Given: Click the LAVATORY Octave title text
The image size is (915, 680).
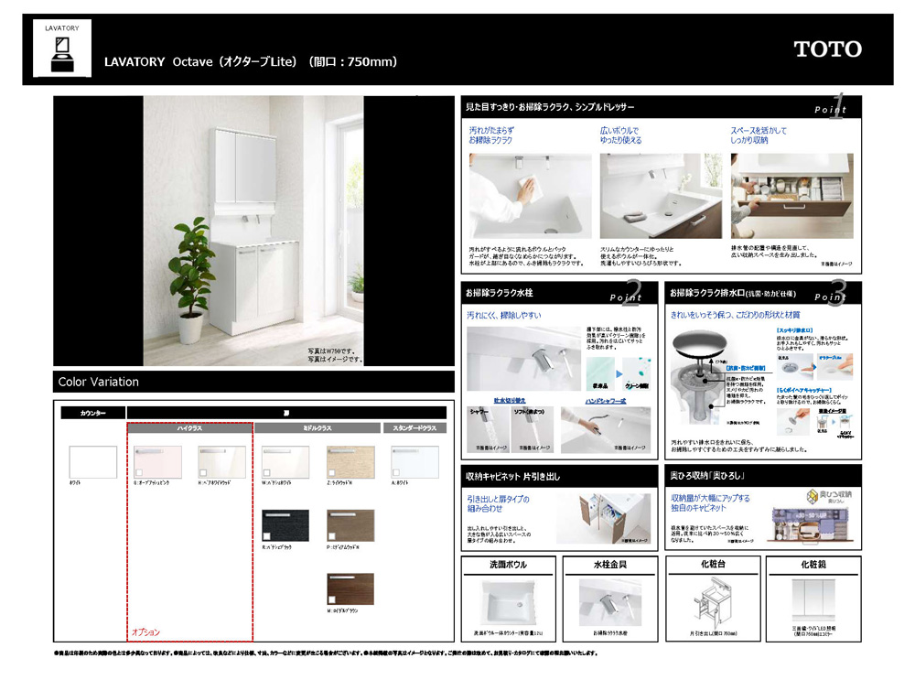Looking at the screenshot, I should pos(251,61).
